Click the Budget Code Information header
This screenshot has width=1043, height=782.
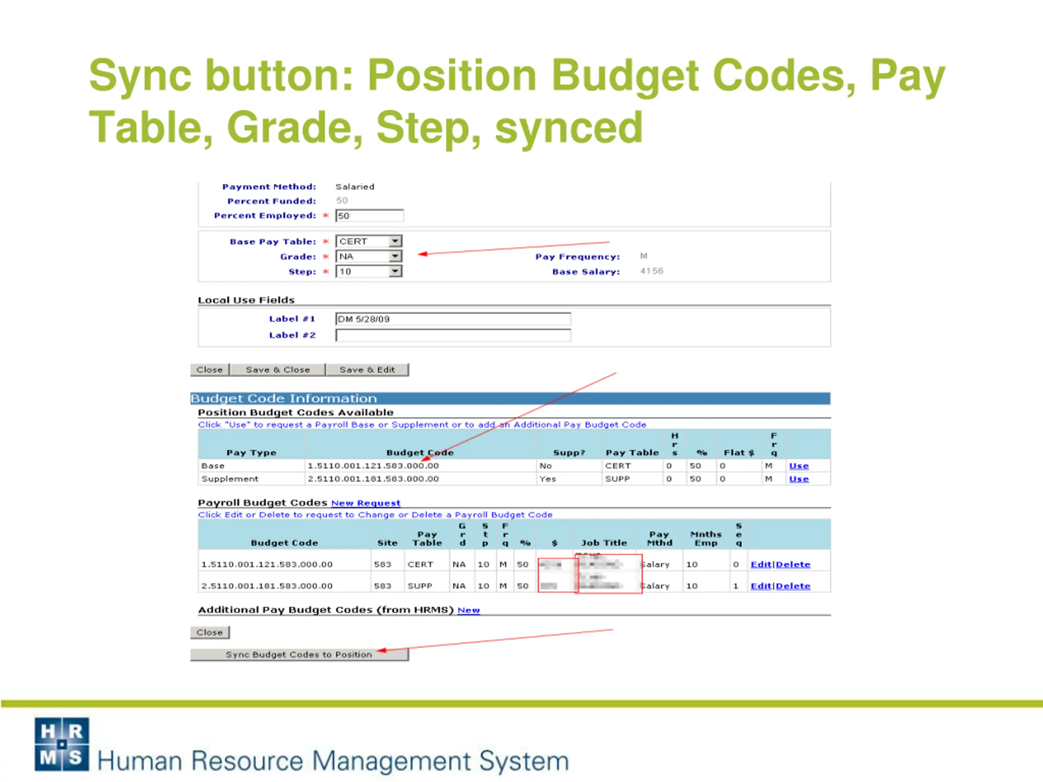[x=510, y=399]
